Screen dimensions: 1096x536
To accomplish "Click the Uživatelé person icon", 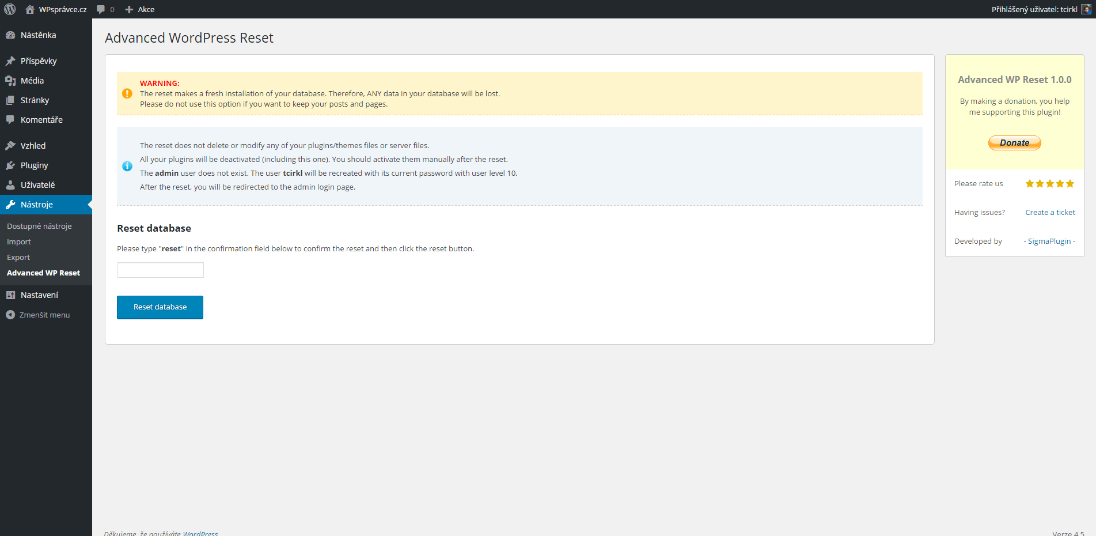I will click(10, 185).
